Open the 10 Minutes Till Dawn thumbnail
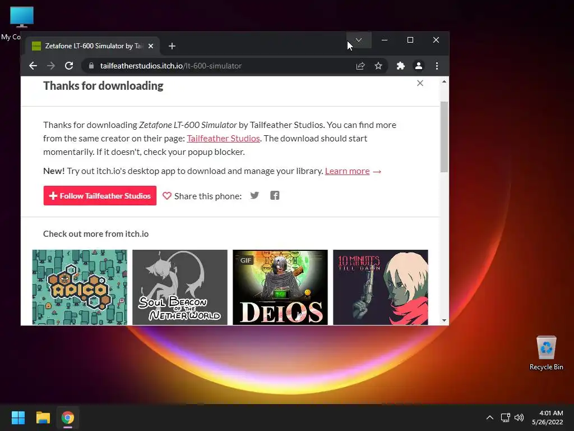The height and width of the screenshot is (431, 574). [381, 287]
